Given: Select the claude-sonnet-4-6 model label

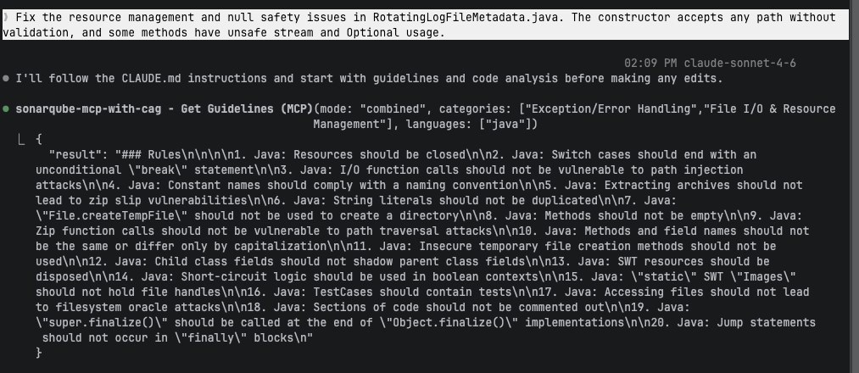Looking at the screenshot, I should tap(739, 63).
